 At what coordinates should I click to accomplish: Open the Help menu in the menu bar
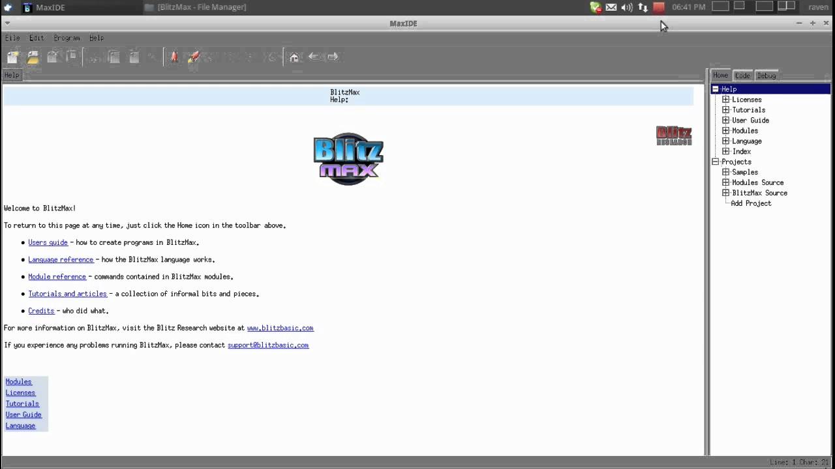coord(97,38)
